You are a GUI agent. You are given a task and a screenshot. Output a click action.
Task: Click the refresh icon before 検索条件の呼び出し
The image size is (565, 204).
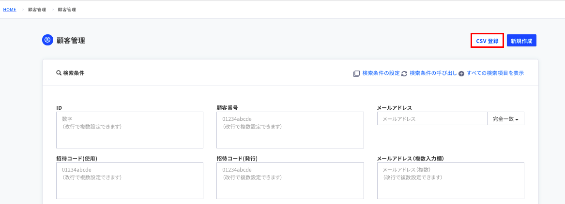click(x=404, y=73)
